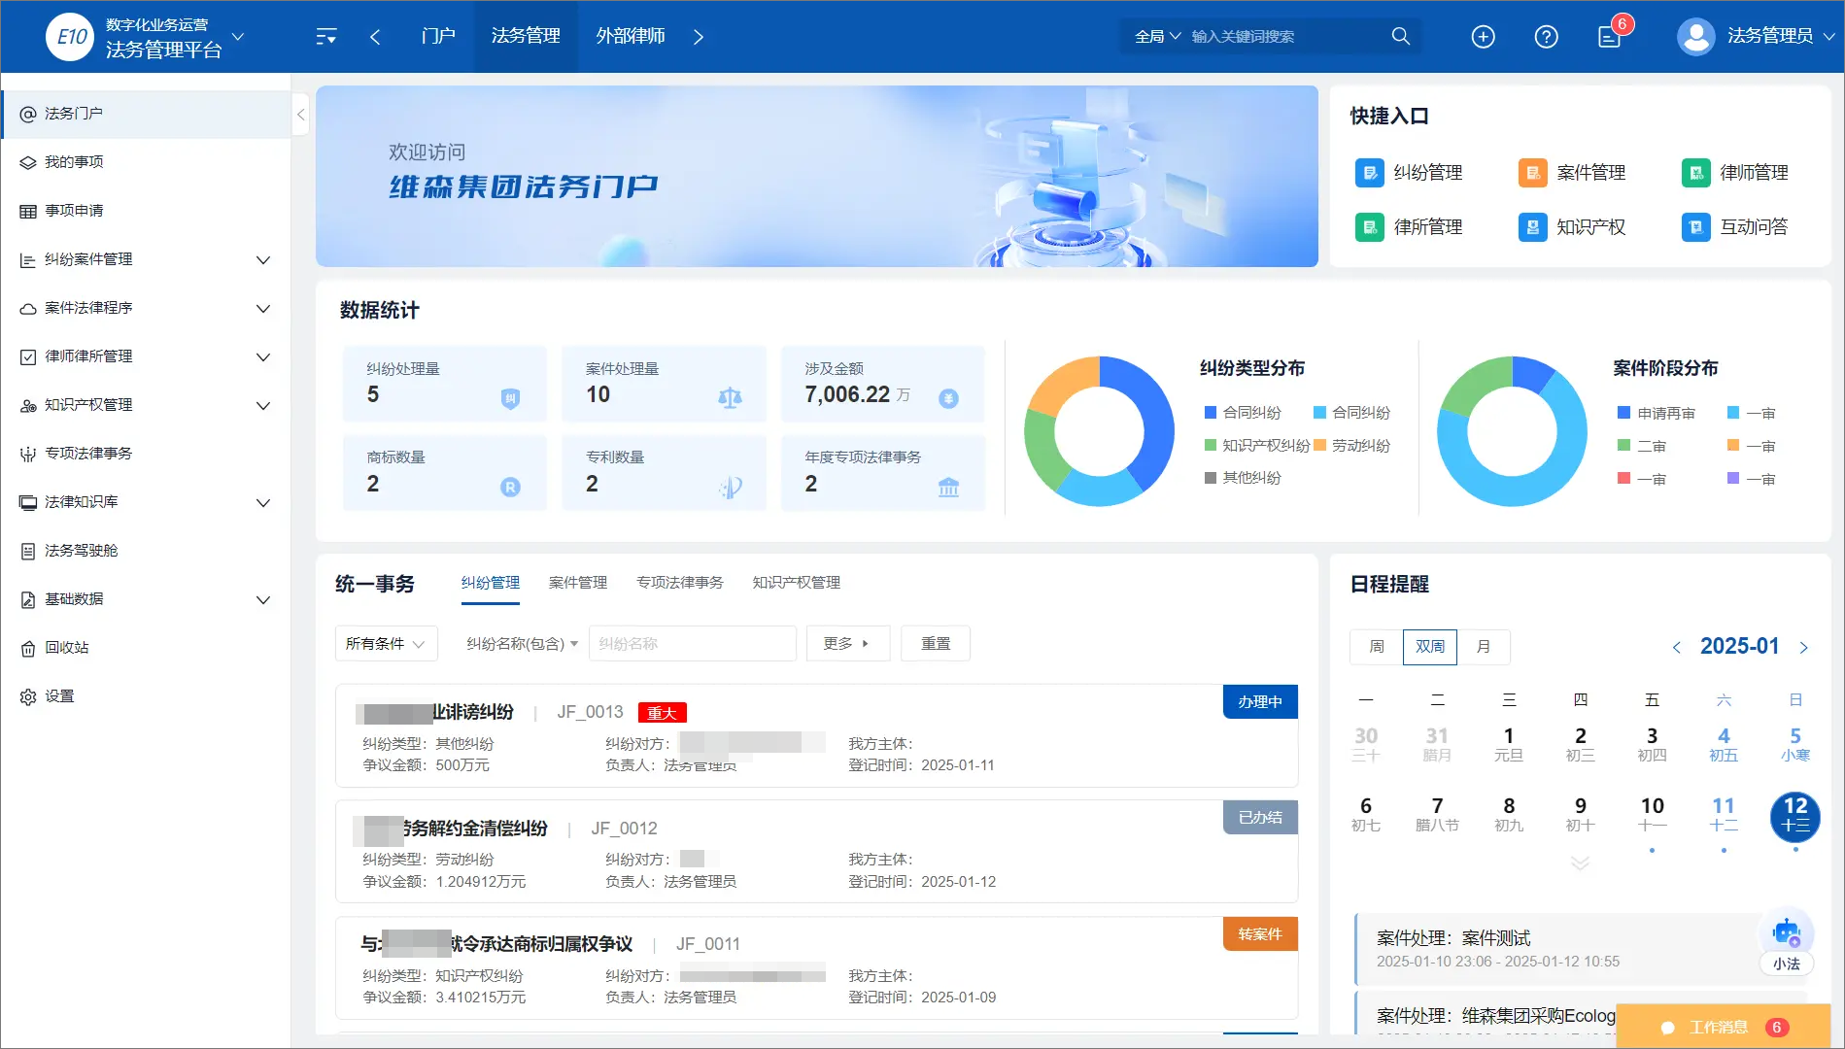Click the 重置 button
1845x1049 pixels.
coord(936,644)
